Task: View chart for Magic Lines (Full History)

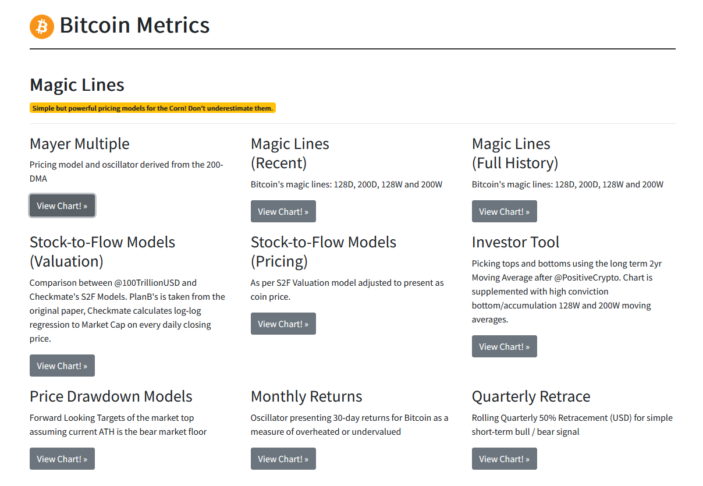Action: point(505,211)
